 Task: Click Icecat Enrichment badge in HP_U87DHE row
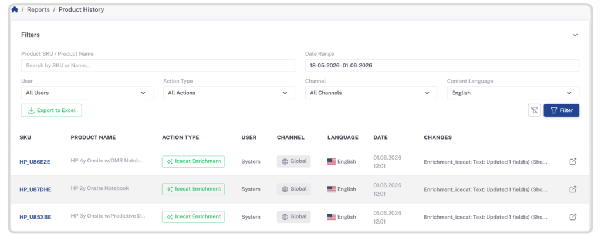point(194,189)
